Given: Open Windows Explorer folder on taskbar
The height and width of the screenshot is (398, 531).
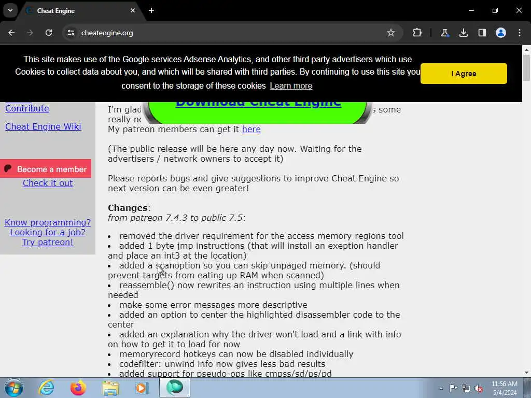Looking at the screenshot, I should coord(110,388).
